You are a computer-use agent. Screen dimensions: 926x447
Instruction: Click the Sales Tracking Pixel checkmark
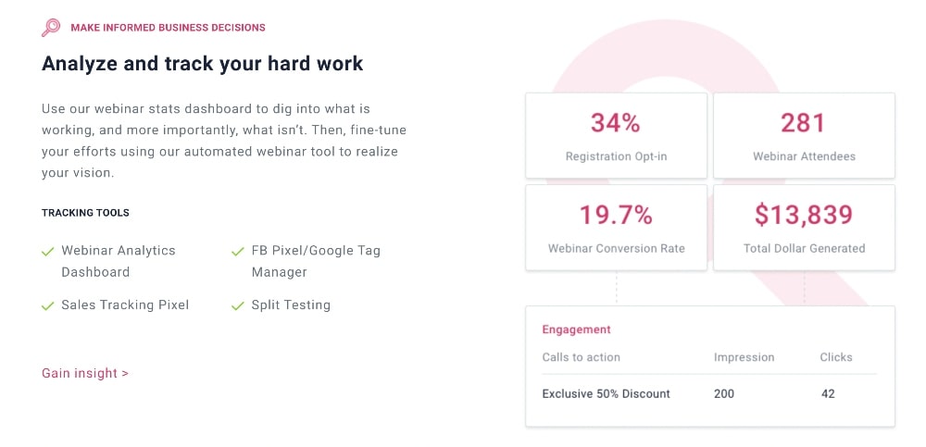pos(47,305)
